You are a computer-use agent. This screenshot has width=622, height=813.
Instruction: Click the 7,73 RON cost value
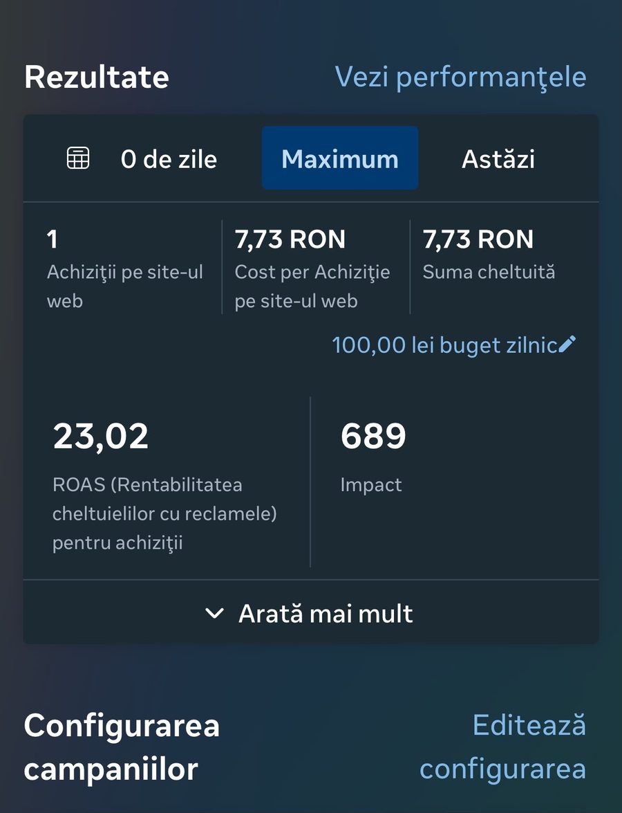coord(290,239)
